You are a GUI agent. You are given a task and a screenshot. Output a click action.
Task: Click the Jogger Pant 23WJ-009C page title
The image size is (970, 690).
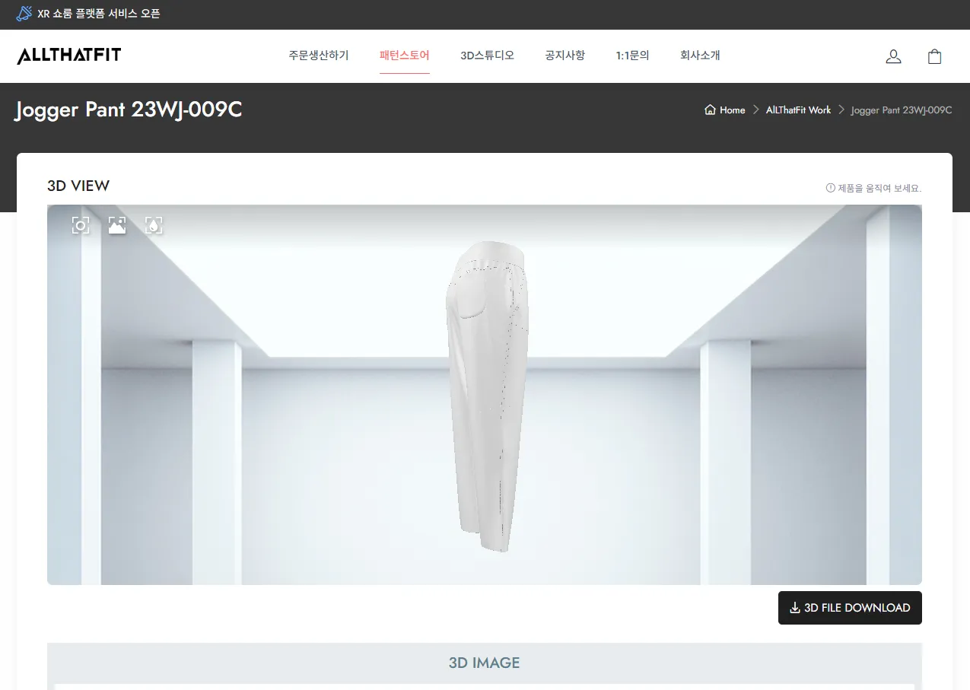(129, 110)
